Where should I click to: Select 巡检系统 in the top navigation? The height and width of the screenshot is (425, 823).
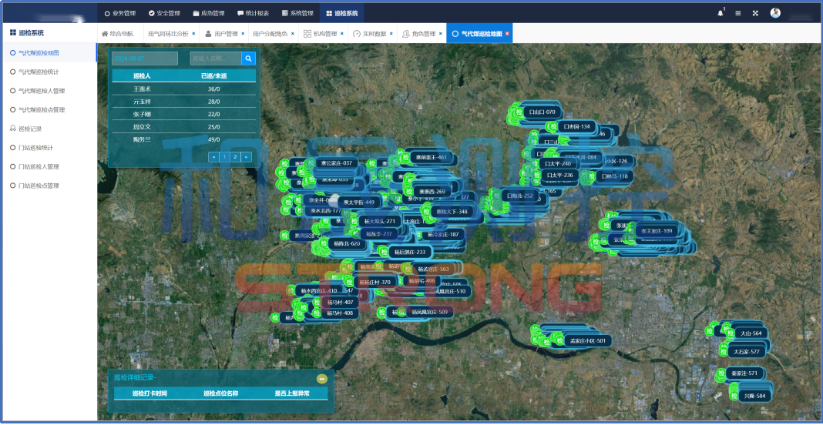(x=341, y=13)
